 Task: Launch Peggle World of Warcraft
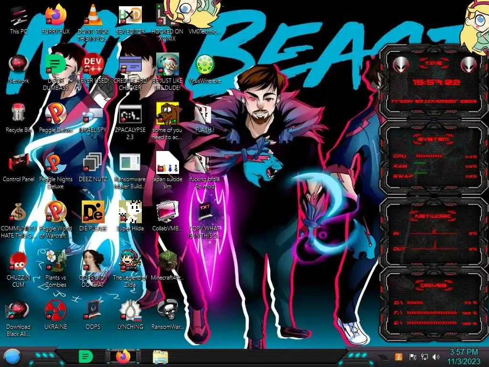(55, 219)
